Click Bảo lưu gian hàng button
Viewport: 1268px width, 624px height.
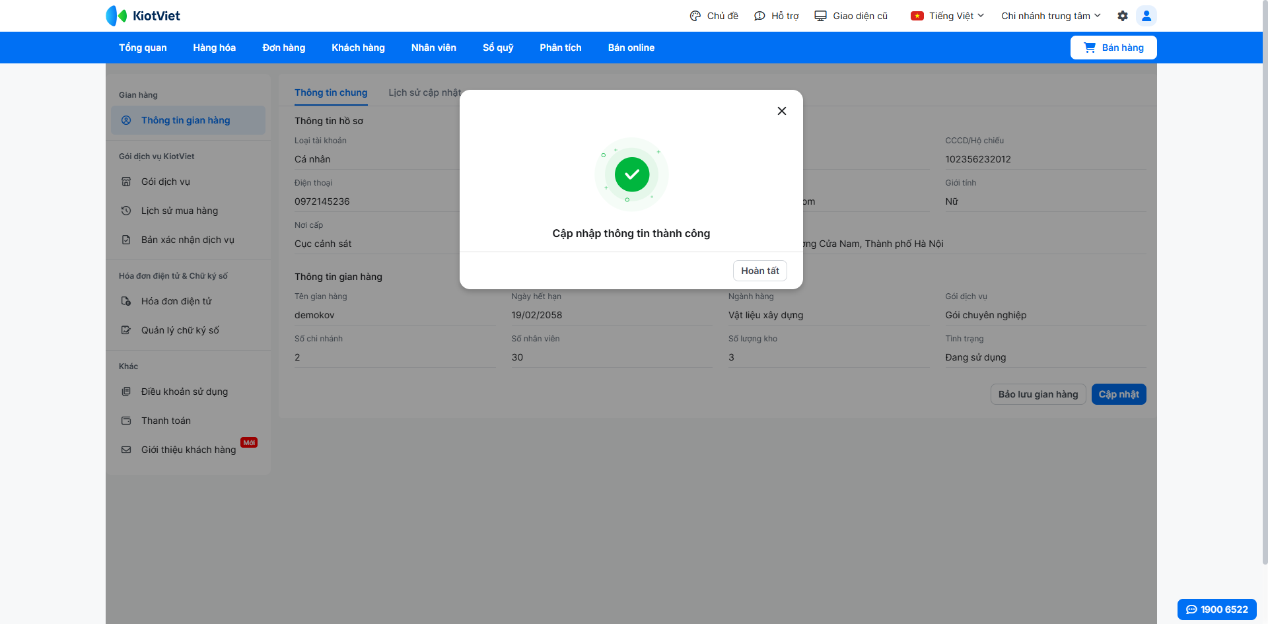tap(1038, 394)
